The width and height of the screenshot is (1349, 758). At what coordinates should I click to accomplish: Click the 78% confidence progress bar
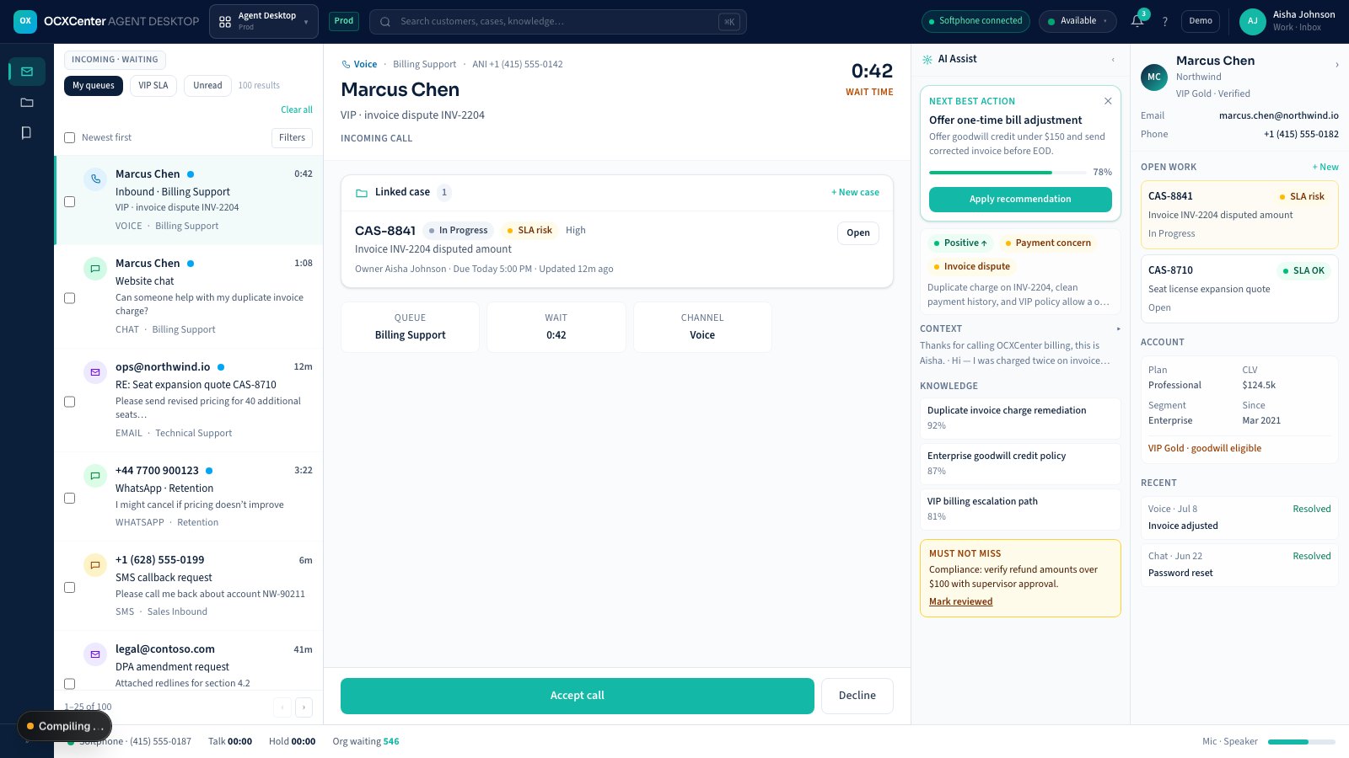(1008, 173)
